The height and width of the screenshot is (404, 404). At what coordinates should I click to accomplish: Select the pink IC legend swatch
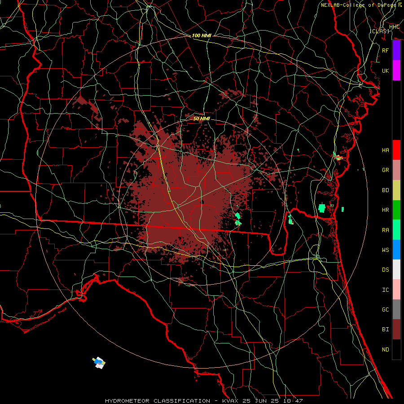(396, 290)
